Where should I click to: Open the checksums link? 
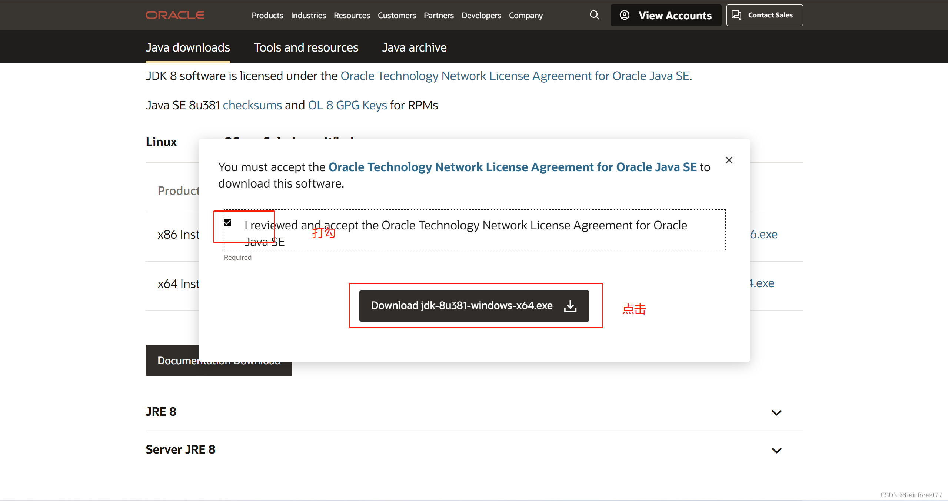coord(252,105)
